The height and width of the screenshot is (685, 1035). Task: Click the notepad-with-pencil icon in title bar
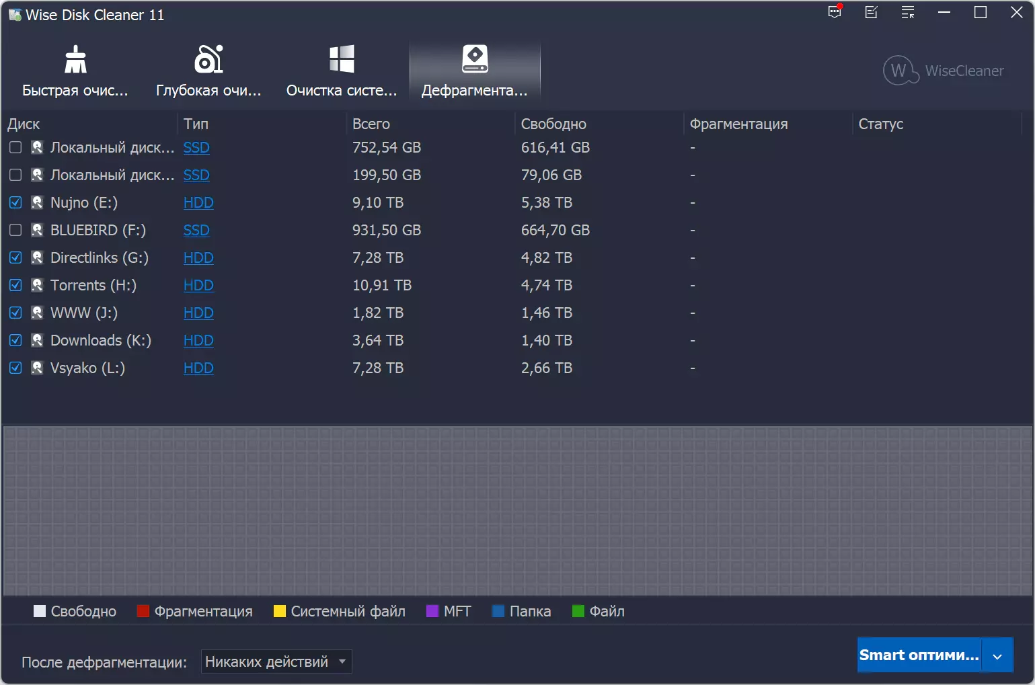tap(871, 12)
